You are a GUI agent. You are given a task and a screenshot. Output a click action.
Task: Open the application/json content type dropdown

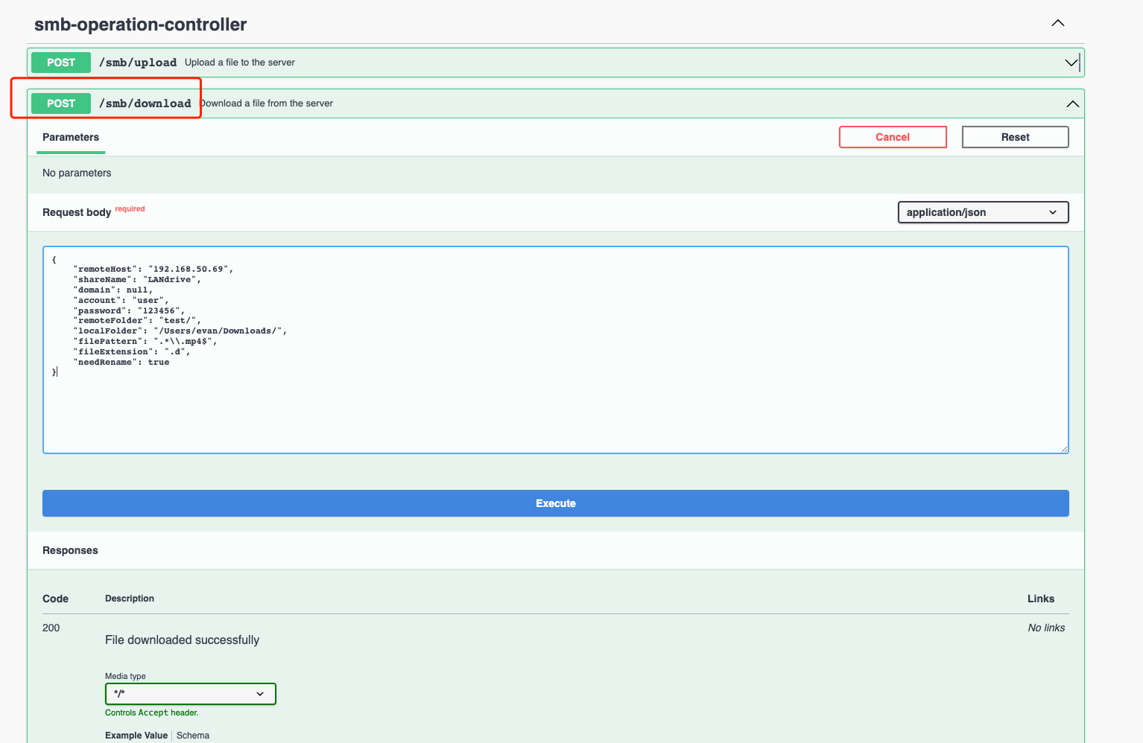983,212
